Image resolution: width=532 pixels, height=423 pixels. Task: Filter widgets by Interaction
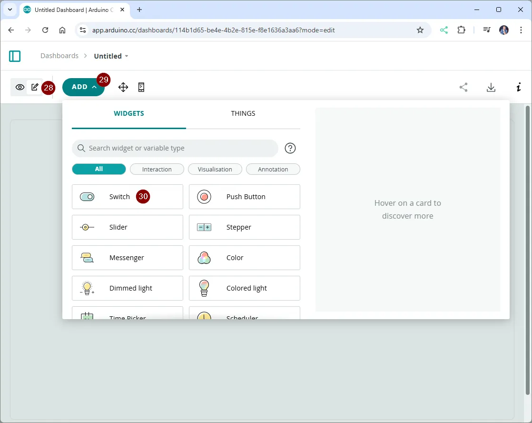pos(157,169)
